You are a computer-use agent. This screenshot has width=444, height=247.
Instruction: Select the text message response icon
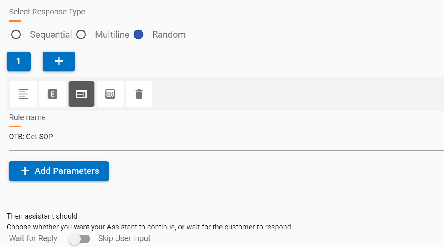[x=23, y=94]
